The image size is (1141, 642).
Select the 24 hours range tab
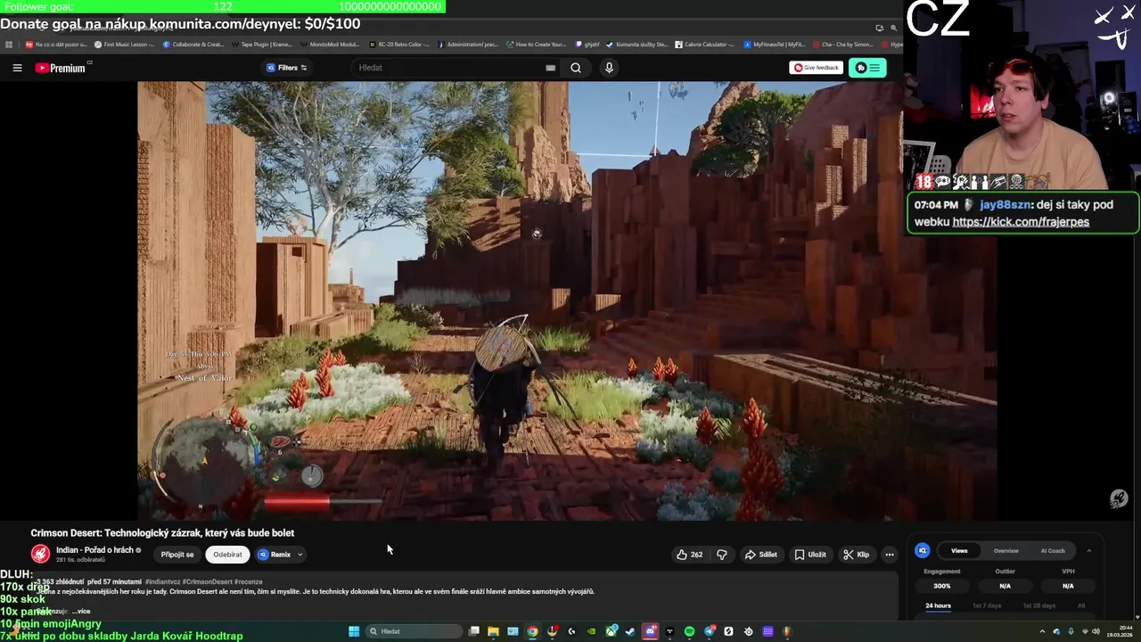(938, 605)
